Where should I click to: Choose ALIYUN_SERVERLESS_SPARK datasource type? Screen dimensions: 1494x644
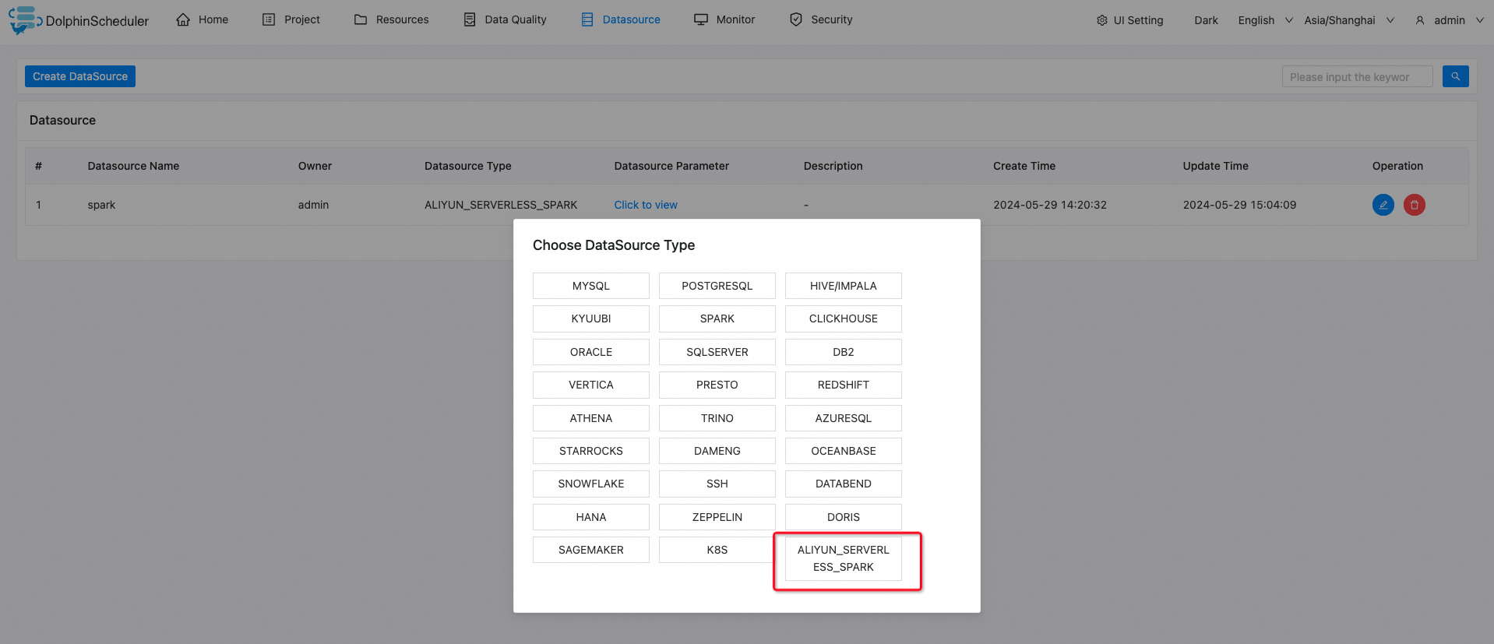[843, 558]
